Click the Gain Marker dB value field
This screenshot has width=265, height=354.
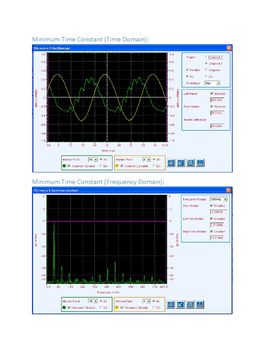(218, 212)
